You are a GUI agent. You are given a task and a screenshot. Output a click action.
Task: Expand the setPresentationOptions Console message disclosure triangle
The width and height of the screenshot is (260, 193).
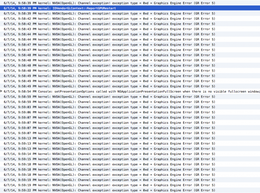point(1,91)
